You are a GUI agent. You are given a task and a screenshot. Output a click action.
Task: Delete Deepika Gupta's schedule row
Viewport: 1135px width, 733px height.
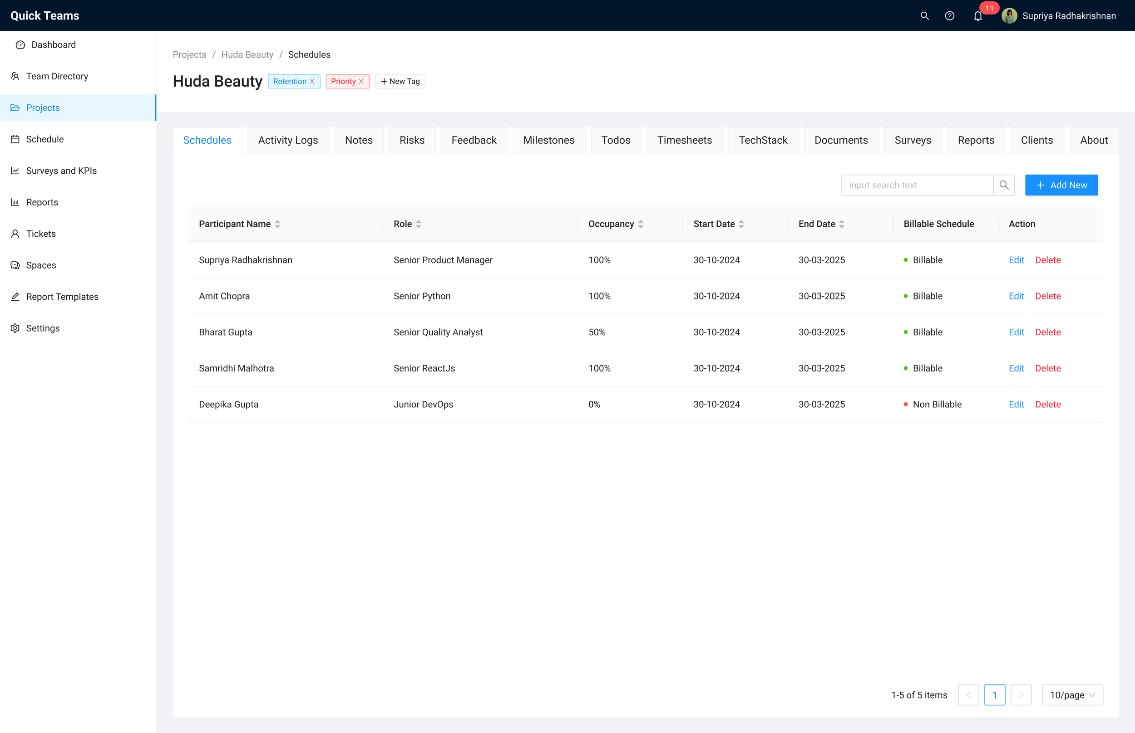coord(1047,404)
